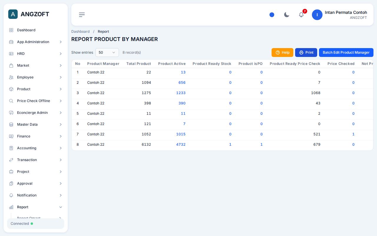Open the Report menu item
This screenshot has height=236, width=377.
click(36, 207)
